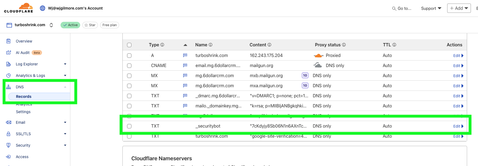Screen dimensions: 478x166
Task: Open the Overview page
Action: (24, 41)
